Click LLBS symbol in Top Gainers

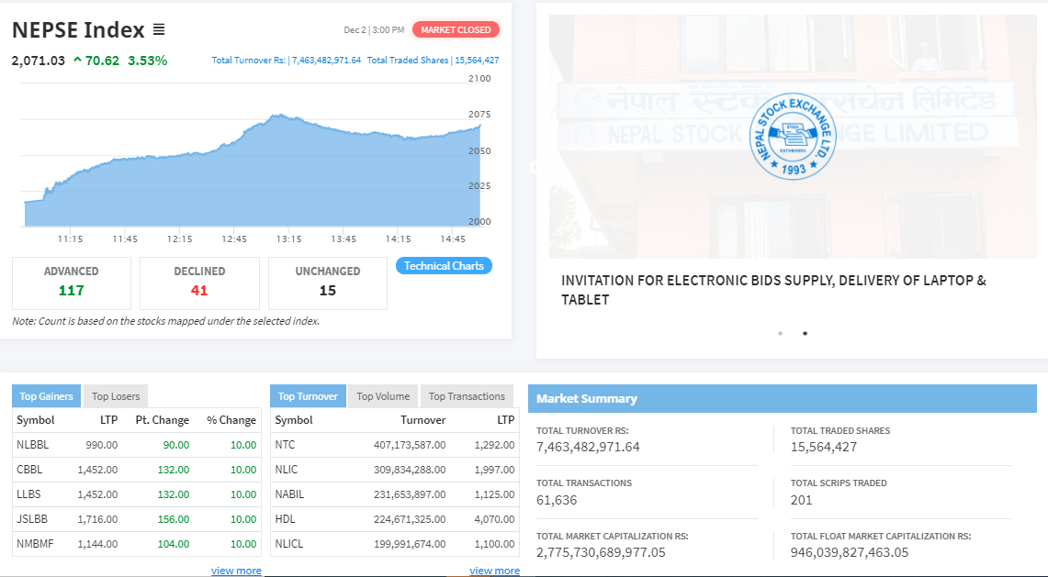28,494
